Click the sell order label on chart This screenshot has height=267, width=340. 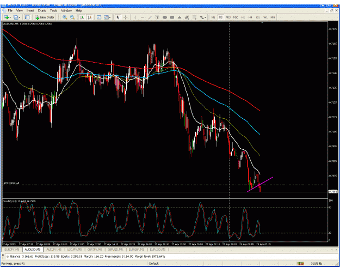point(11,183)
